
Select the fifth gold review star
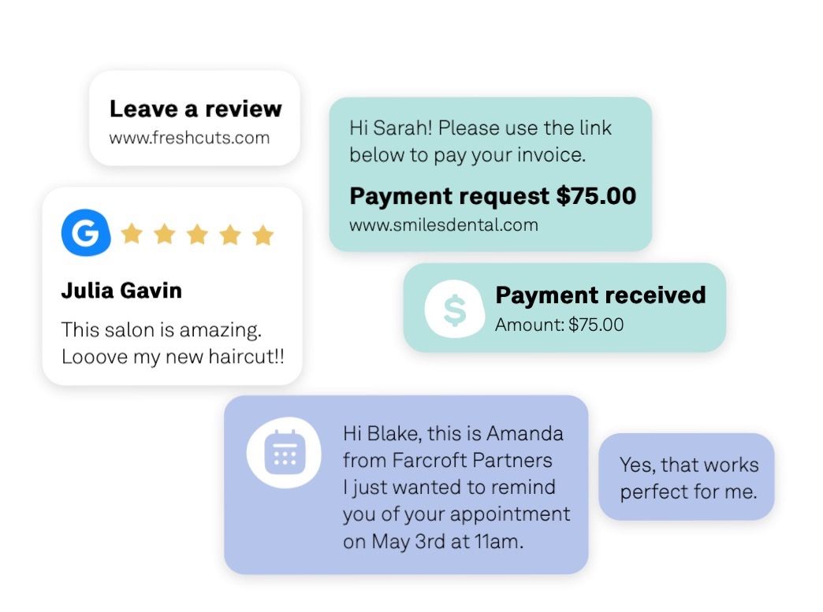pos(263,234)
